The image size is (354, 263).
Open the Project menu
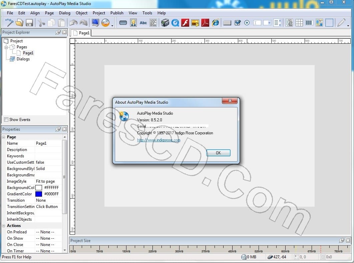tap(99, 13)
